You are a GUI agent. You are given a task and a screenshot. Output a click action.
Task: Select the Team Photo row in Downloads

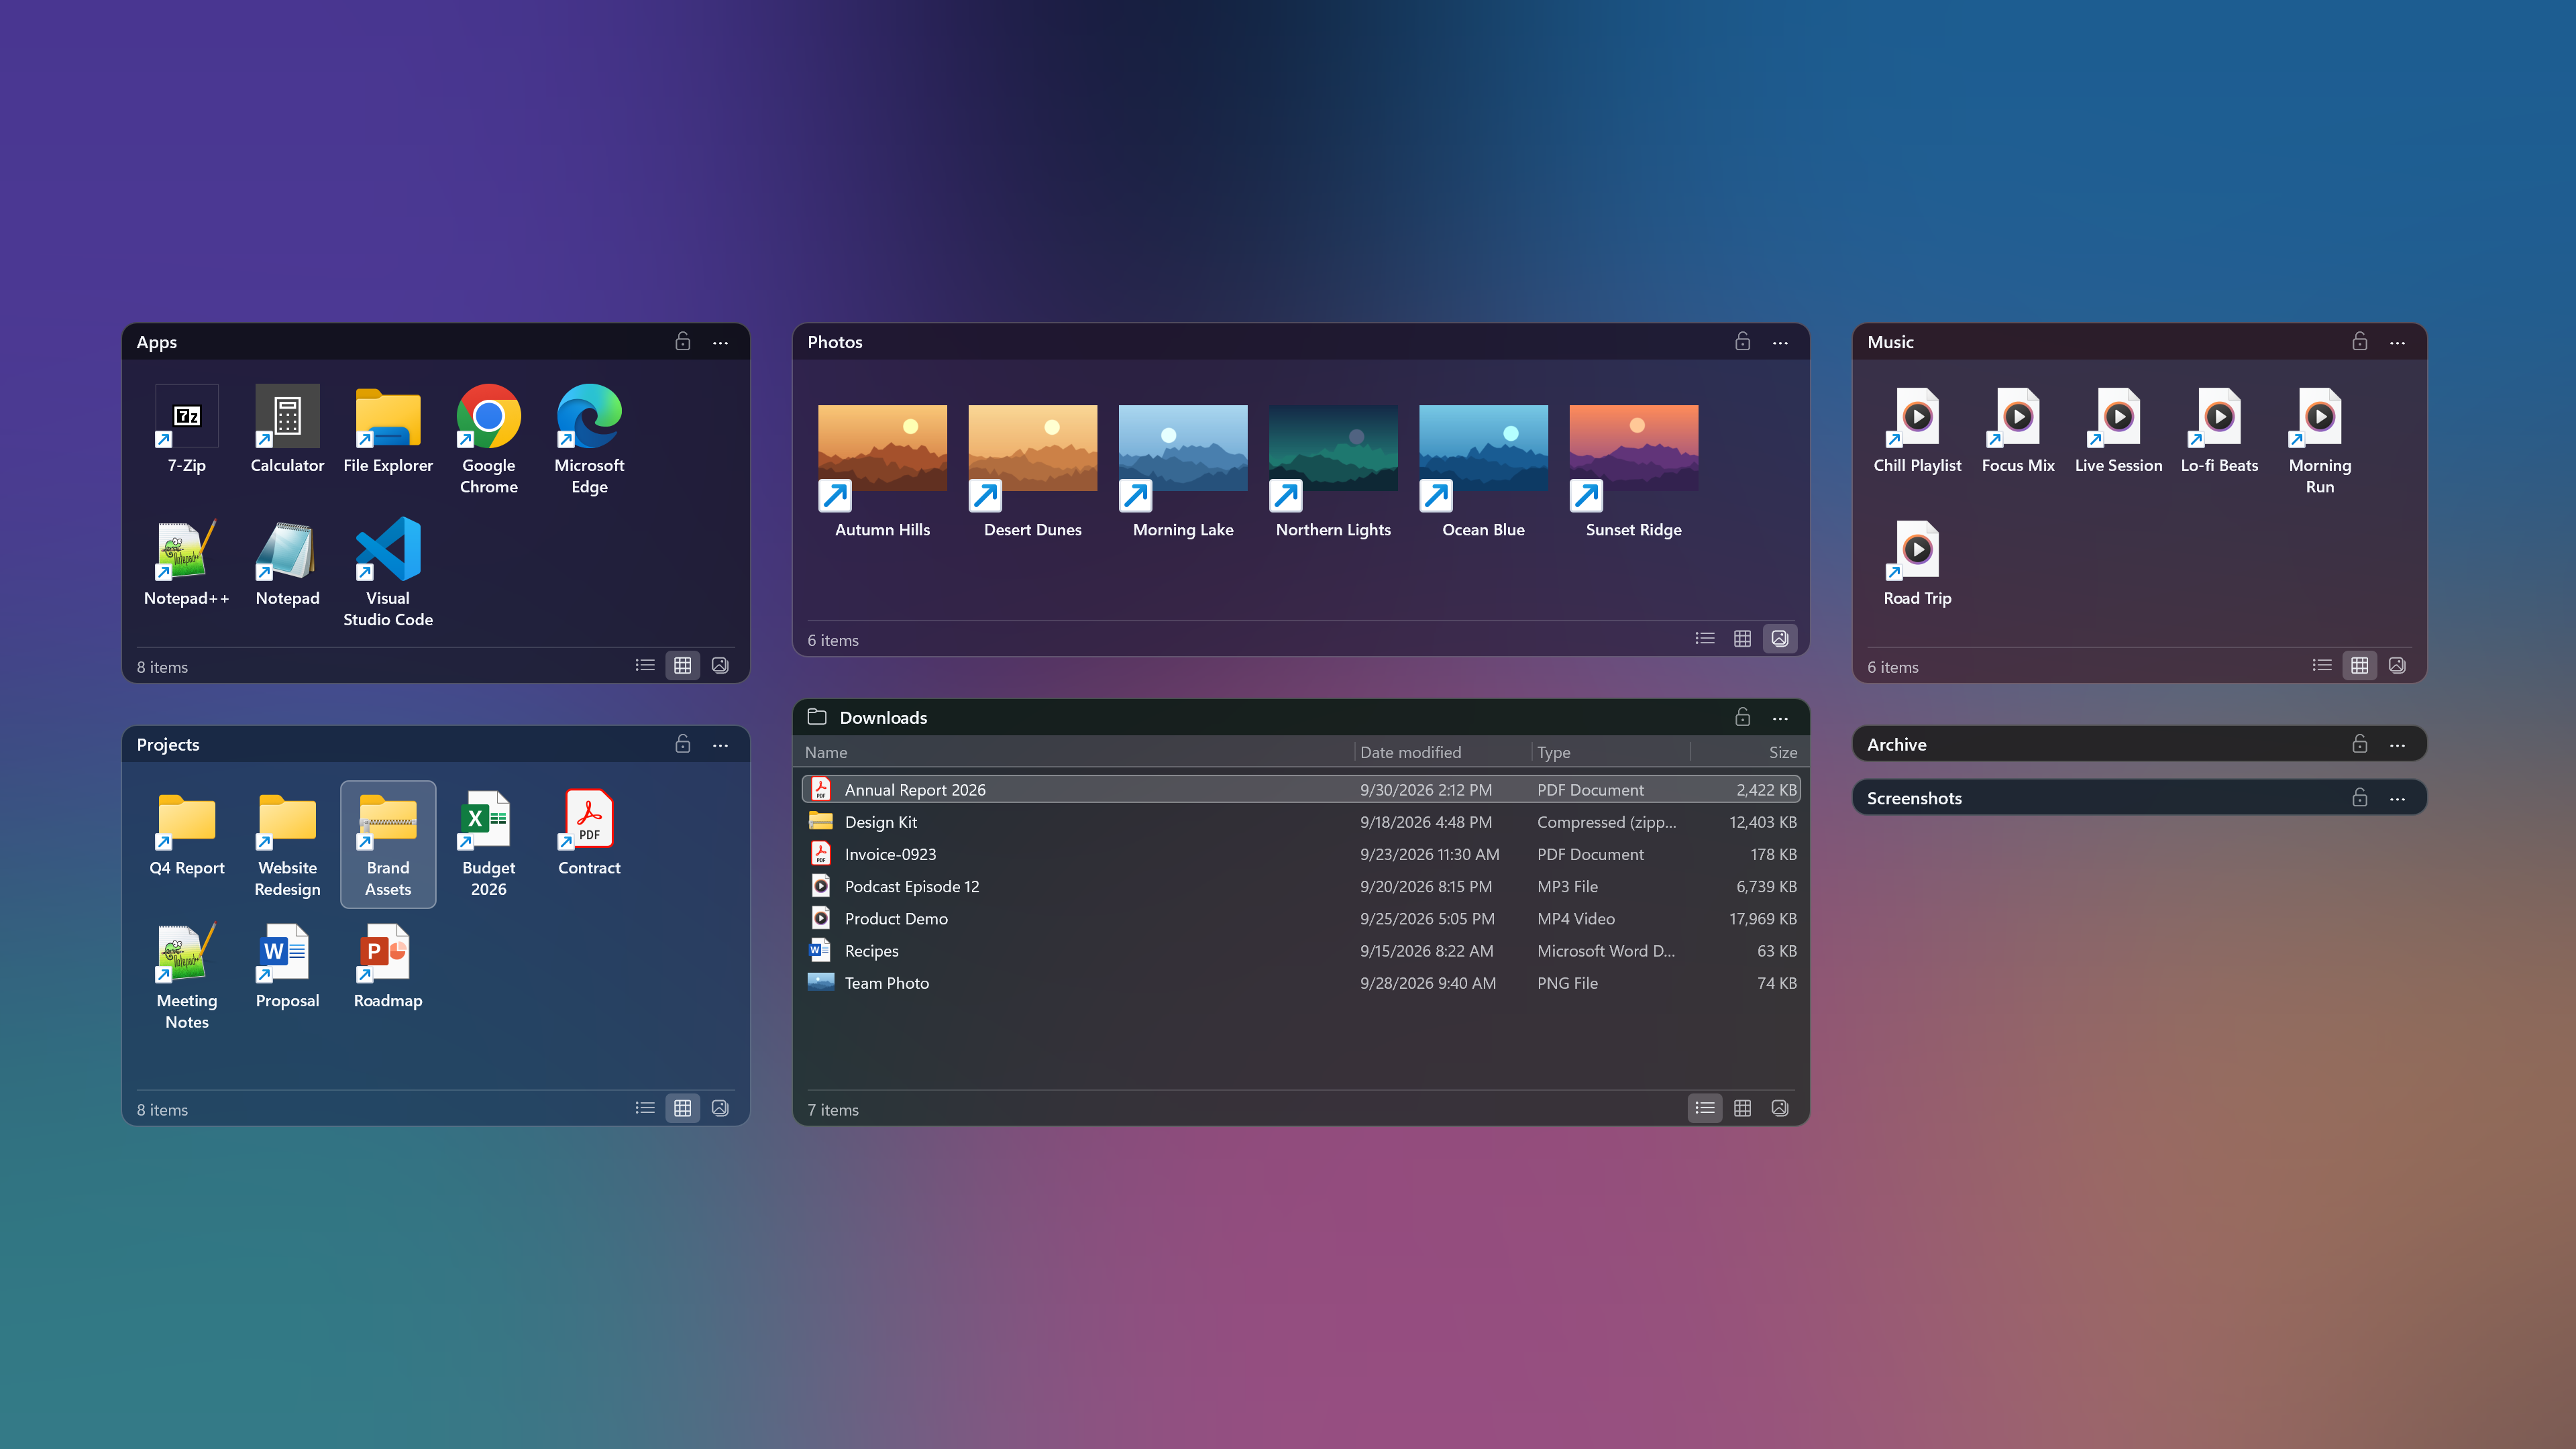tap(1301, 984)
